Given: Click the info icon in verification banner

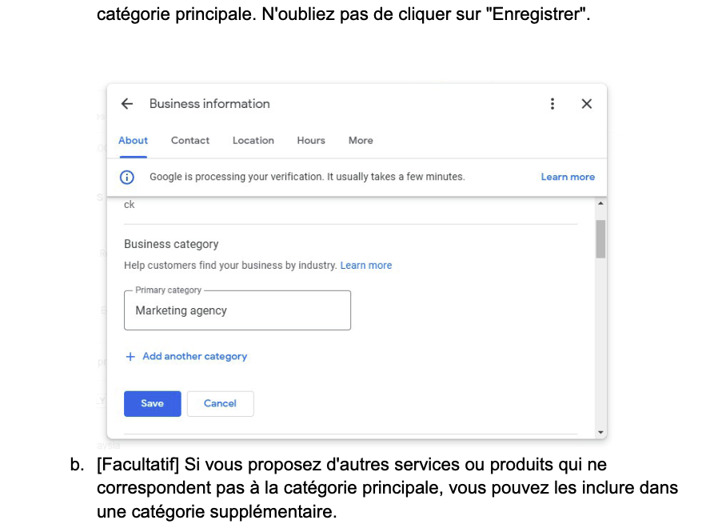Looking at the screenshot, I should (x=127, y=177).
